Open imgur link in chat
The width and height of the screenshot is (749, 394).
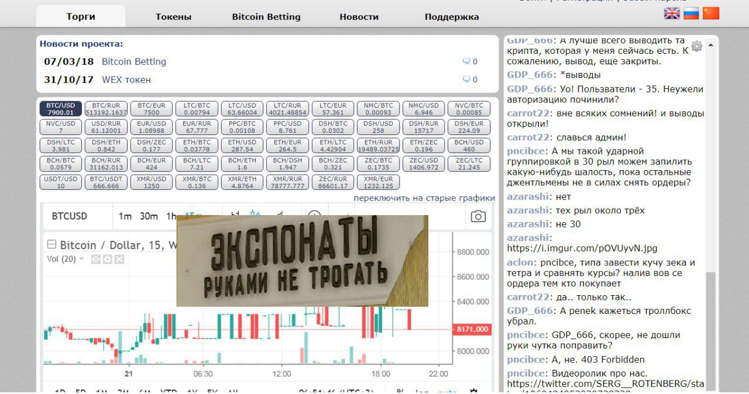(x=582, y=248)
